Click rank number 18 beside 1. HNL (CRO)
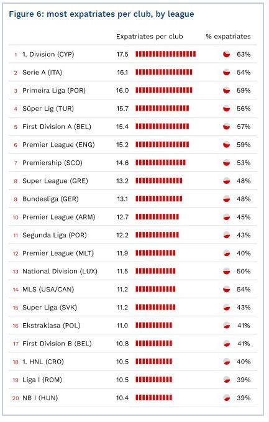269x422 pixels. 16,362
